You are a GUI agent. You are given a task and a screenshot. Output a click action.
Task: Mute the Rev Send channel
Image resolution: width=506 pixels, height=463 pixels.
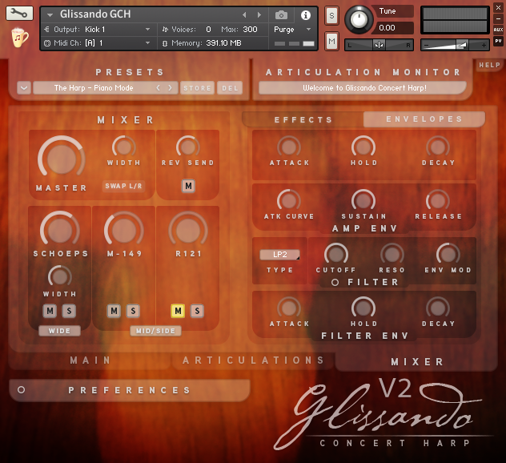tap(188, 186)
